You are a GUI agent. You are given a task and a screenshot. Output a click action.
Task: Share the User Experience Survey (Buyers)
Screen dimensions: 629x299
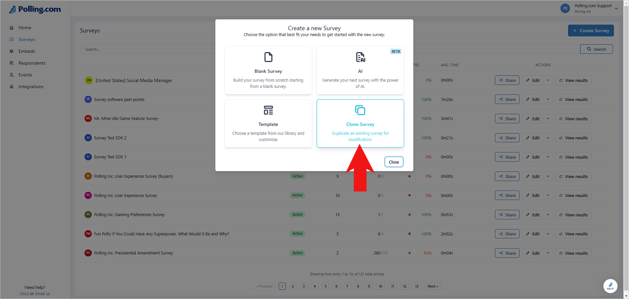(507, 176)
